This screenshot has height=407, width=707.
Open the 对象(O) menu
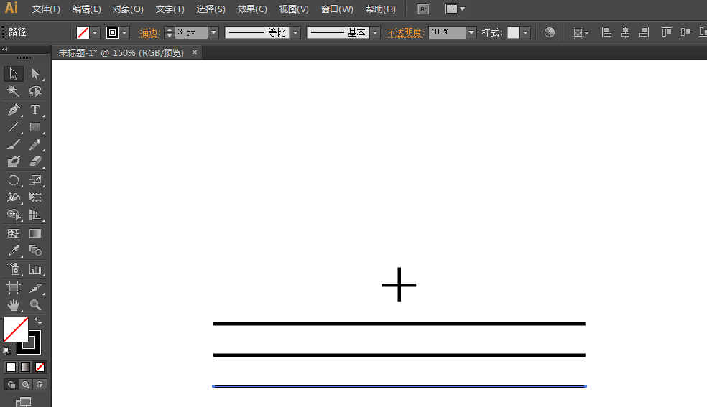(128, 9)
